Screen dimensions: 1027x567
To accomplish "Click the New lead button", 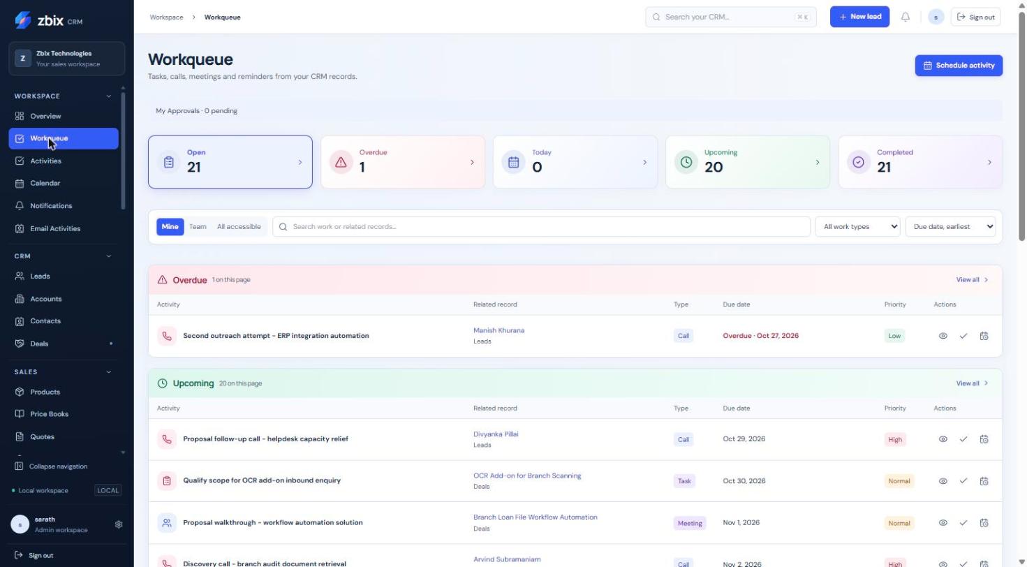I will coord(859,17).
